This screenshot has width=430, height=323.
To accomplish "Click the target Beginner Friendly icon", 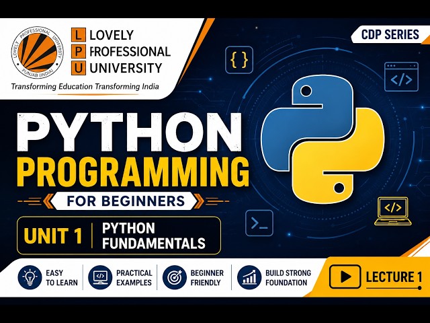I will point(175,277).
